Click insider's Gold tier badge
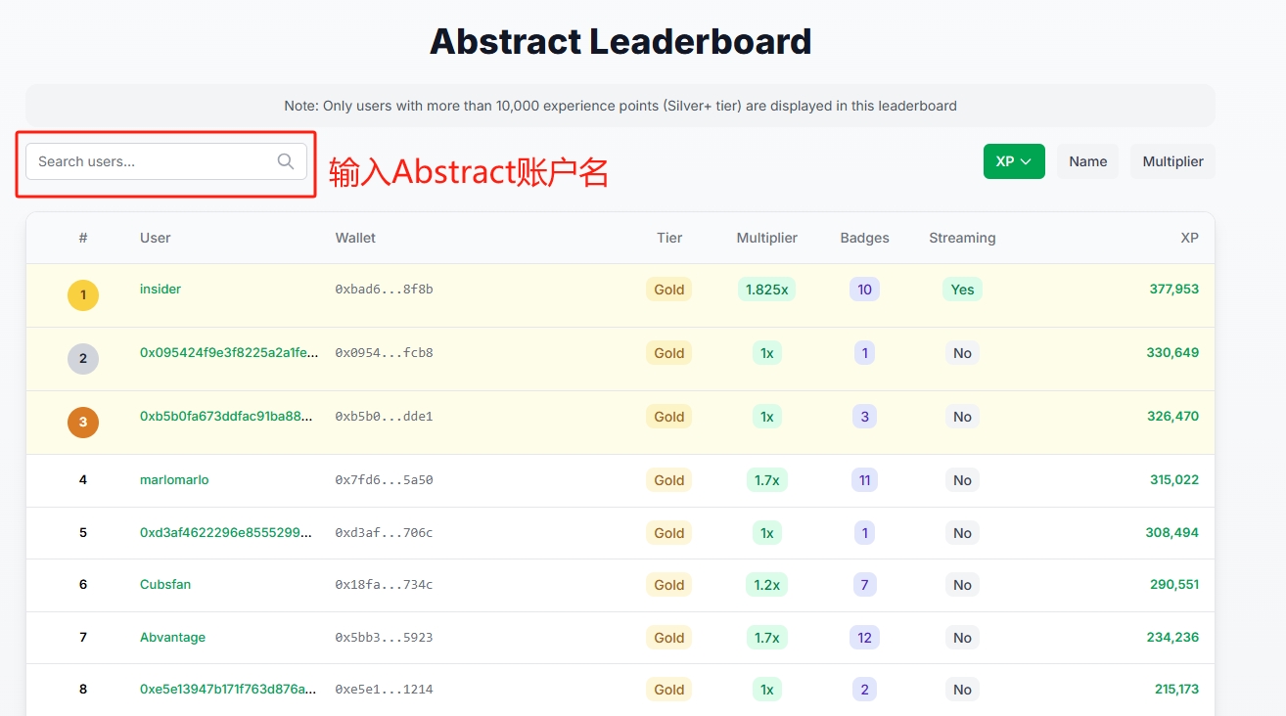Viewport: 1286px width, 716px height. [x=668, y=290]
